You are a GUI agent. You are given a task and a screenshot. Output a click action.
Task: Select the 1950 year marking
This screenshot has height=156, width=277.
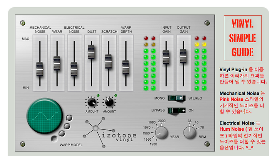pos(147,140)
